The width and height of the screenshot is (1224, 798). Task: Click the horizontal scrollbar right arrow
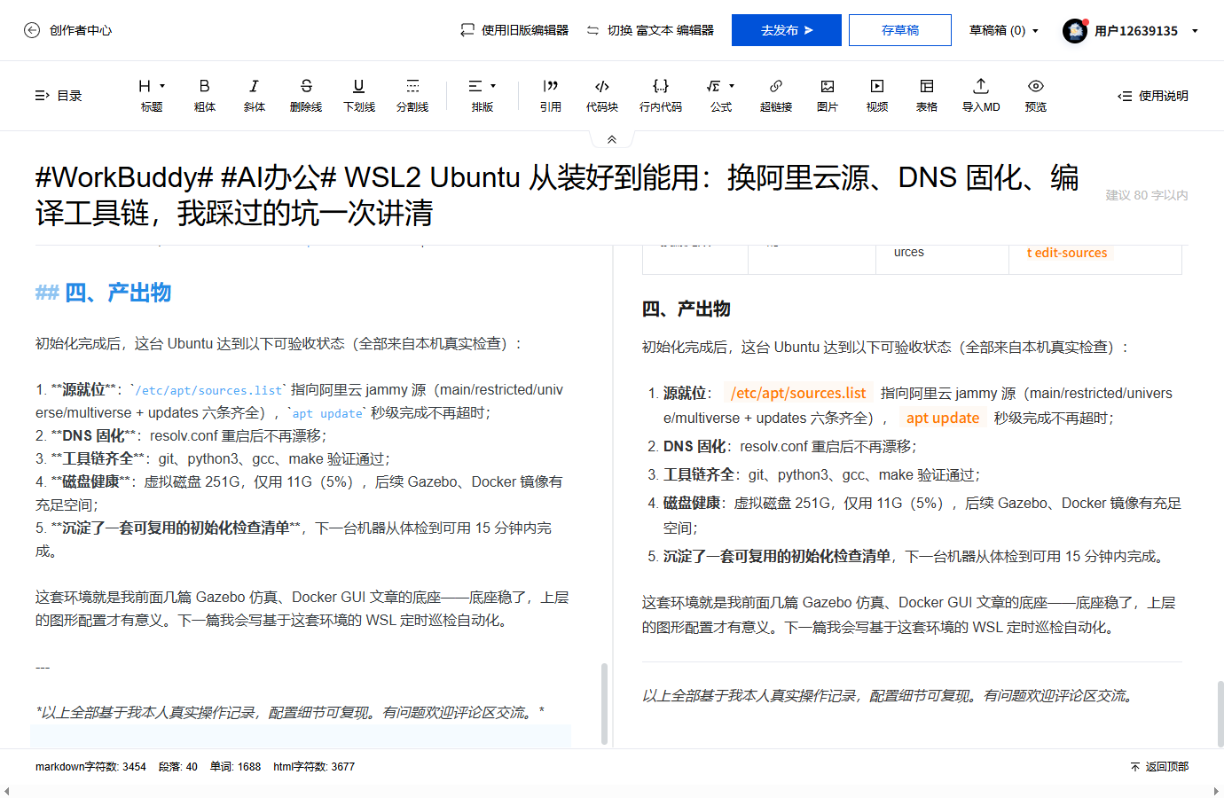pyautogui.click(x=1217, y=791)
